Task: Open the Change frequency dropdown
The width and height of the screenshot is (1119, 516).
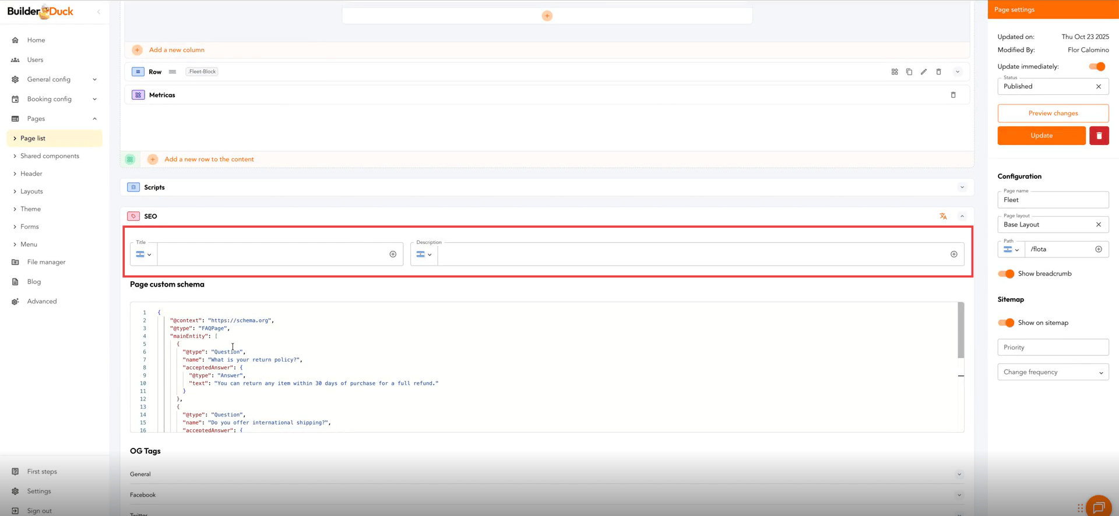Action: click(x=1053, y=372)
